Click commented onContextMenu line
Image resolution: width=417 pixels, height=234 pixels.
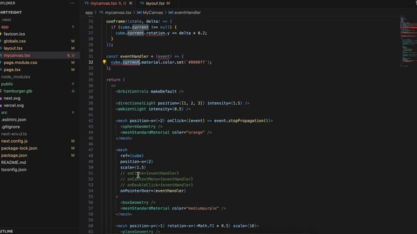pos(156,179)
